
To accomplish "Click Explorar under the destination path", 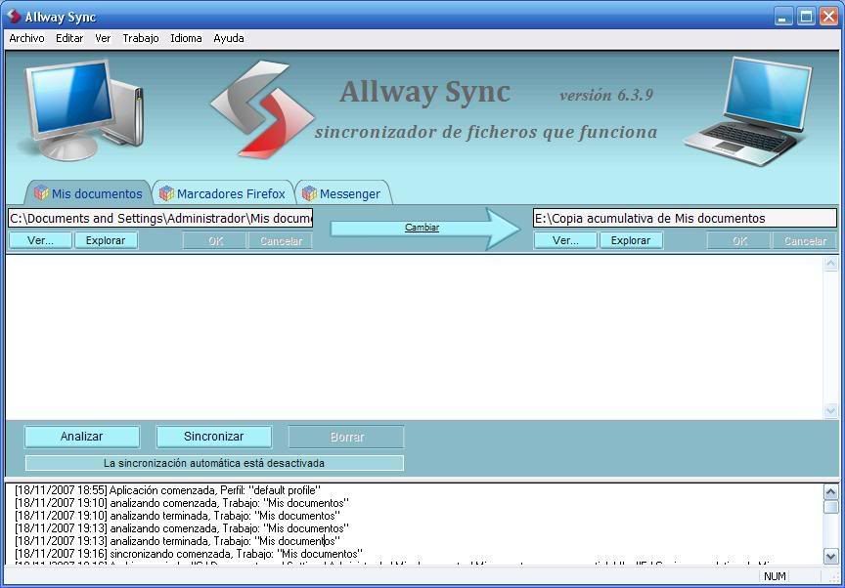I will tap(631, 240).
